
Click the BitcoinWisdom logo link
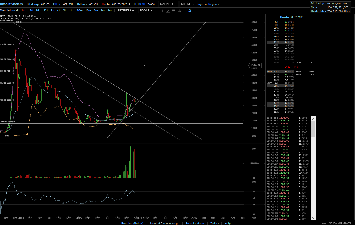(x=11, y=4)
